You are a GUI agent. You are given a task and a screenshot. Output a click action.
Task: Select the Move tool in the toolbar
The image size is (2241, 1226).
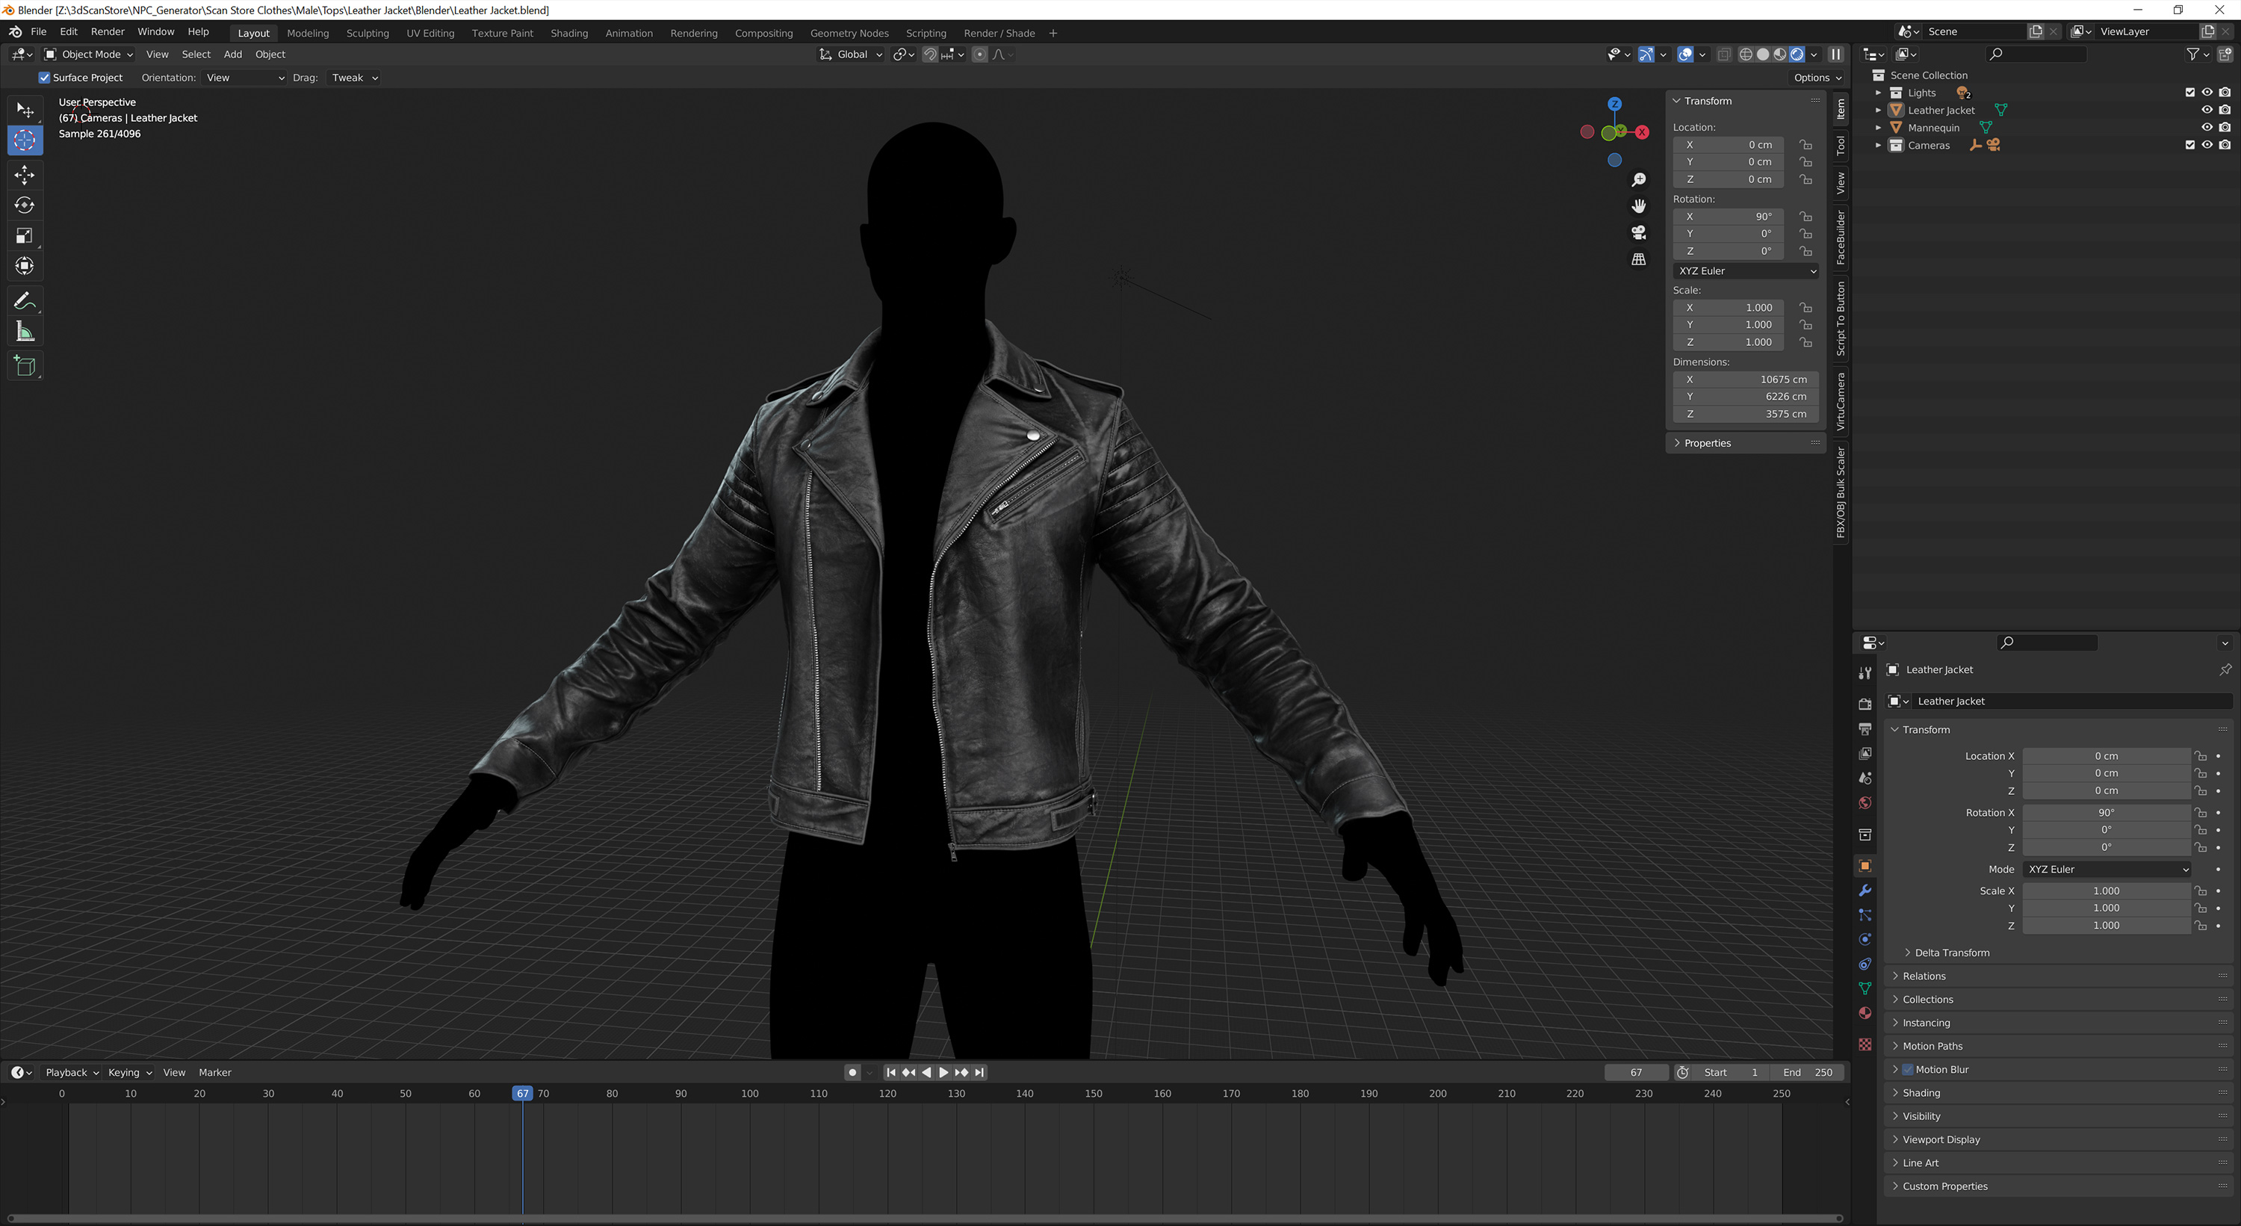click(25, 175)
